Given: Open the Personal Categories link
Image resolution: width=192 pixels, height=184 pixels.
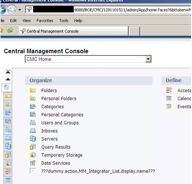Looking at the screenshot, I should (x=62, y=115).
